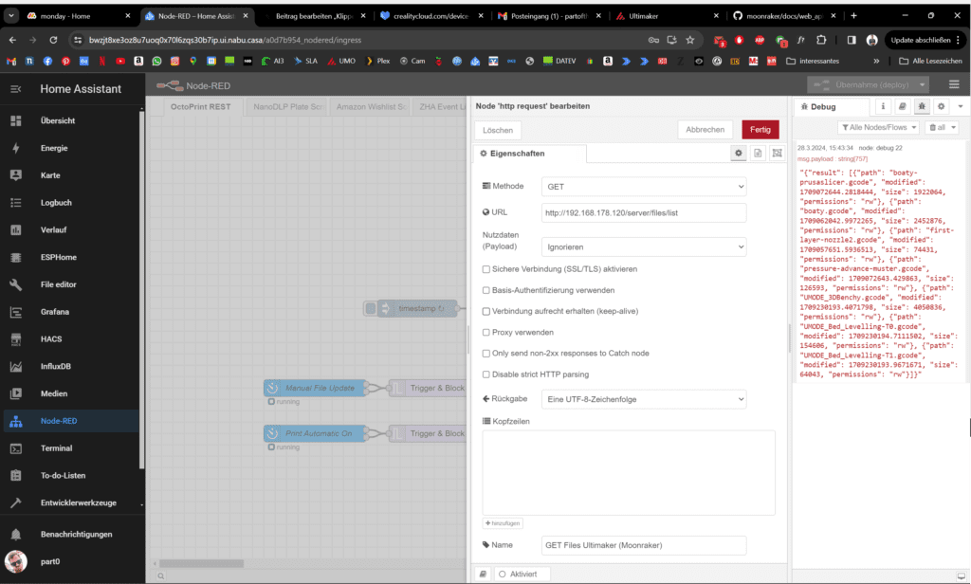The height and width of the screenshot is (584, 971).
Task: Click the Löschen button
Action: tap(498, 130)
